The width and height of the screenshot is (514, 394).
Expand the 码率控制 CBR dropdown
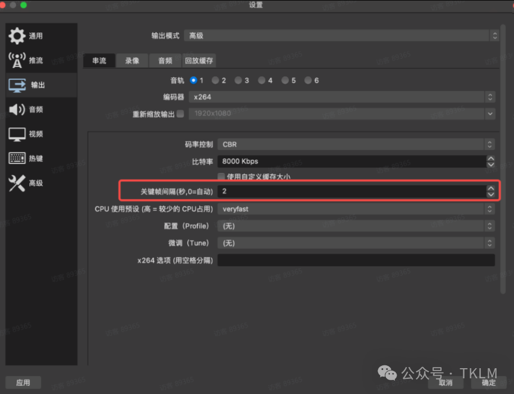pyautogui.click(x=357, y=144)
